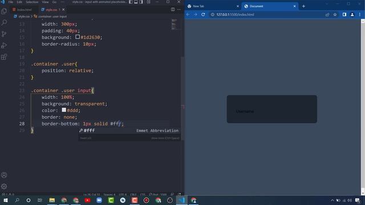
Task: Go forward in the browser
Action: (x=195, y=14)
